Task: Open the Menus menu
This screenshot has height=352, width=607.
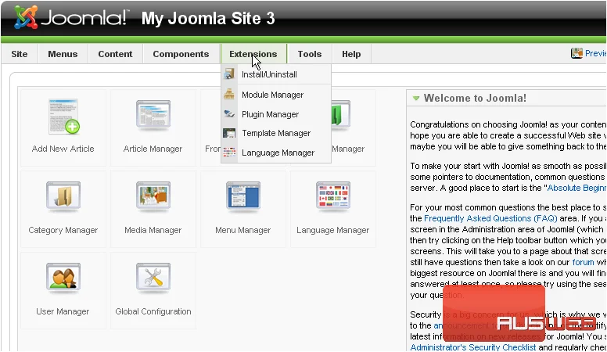Action: (x=63, y=54)
